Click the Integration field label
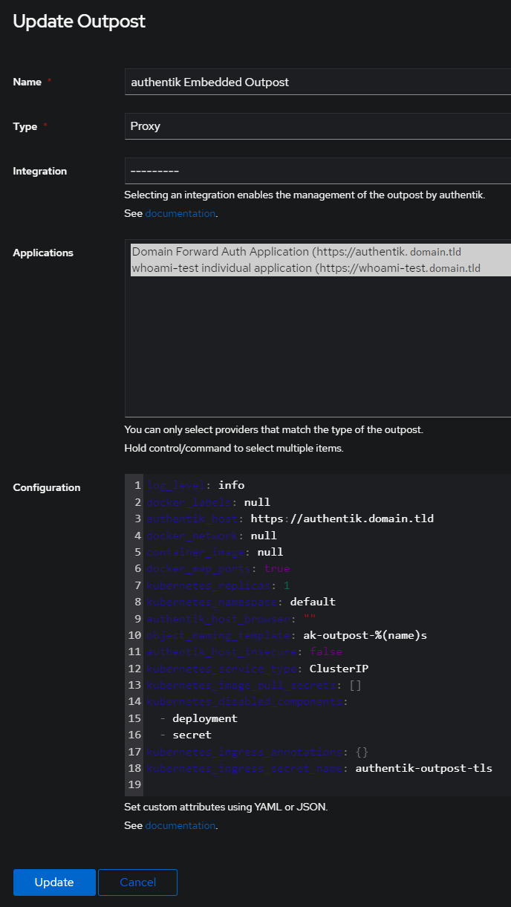The width and height of the screenshot is (511, 907). [40, 171]
